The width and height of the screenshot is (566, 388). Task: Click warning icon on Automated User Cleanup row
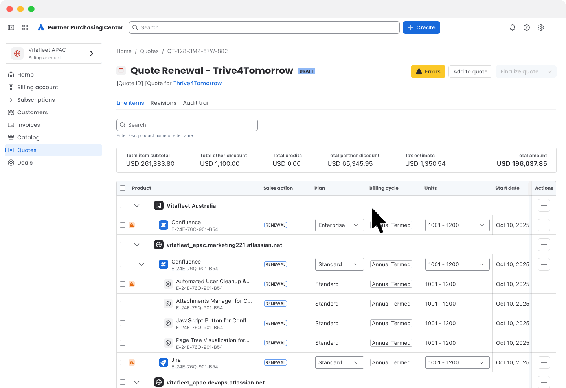click(x=132, y=284)
